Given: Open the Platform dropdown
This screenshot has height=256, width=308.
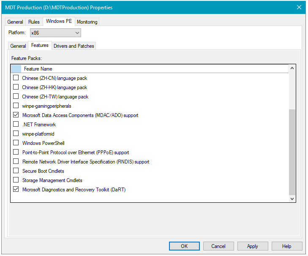Looking at the screenshot, I should [x=55, y=33].
